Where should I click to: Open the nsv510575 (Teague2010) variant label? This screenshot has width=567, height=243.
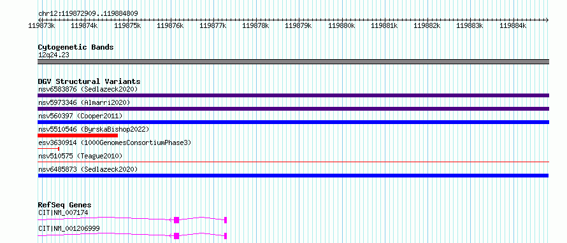click(80, 156)
